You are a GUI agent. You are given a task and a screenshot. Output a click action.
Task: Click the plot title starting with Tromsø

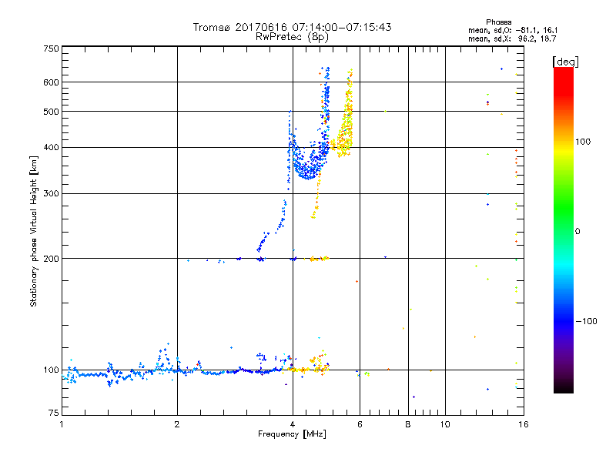click(292, 27)
